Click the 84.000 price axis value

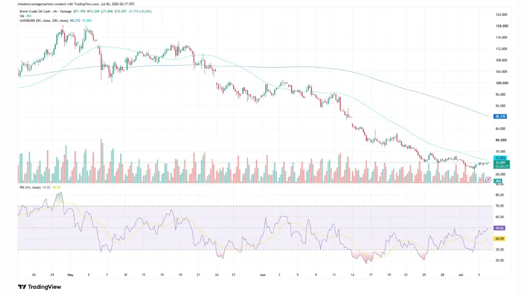tap(502, 128)
